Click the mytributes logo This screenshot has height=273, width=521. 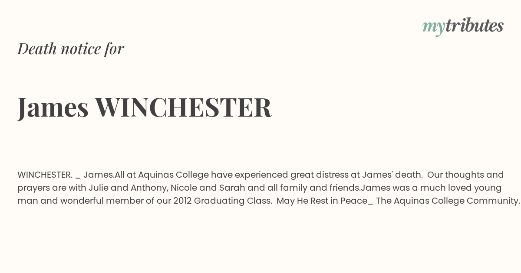click(463, 26)
